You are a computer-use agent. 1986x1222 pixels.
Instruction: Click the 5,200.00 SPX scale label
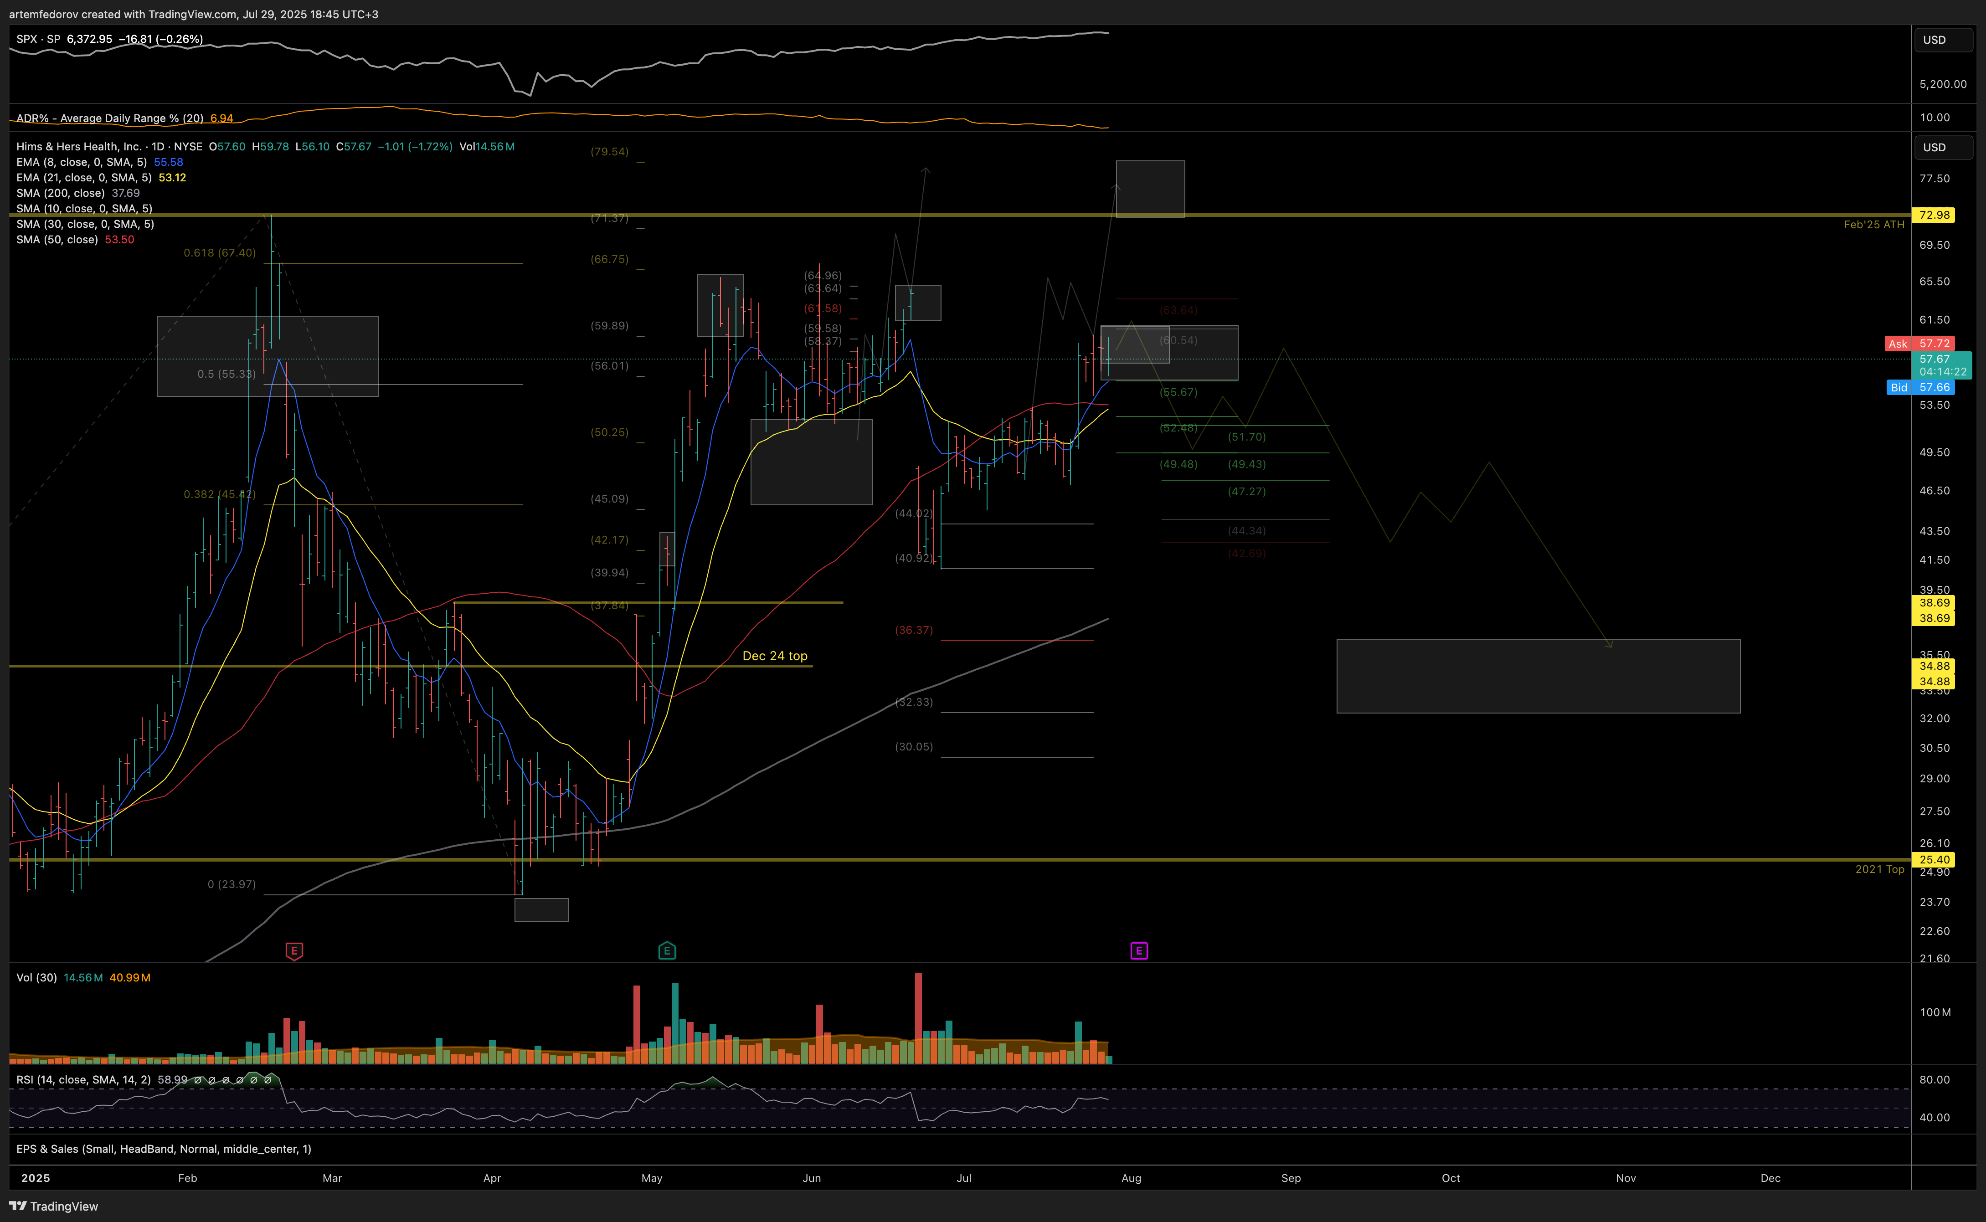click(1943, 84)
